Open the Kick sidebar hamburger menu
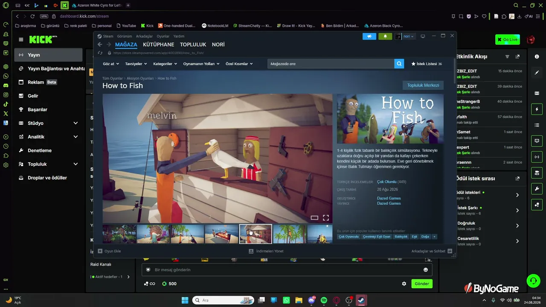This screenshot has width=546, height=307. [21, 40]
